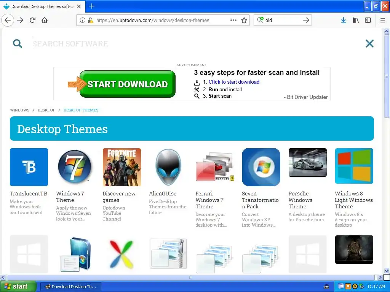Open the DESKTOP breadcrumb link
Screen dimensions: 390x292
point(46,110)
